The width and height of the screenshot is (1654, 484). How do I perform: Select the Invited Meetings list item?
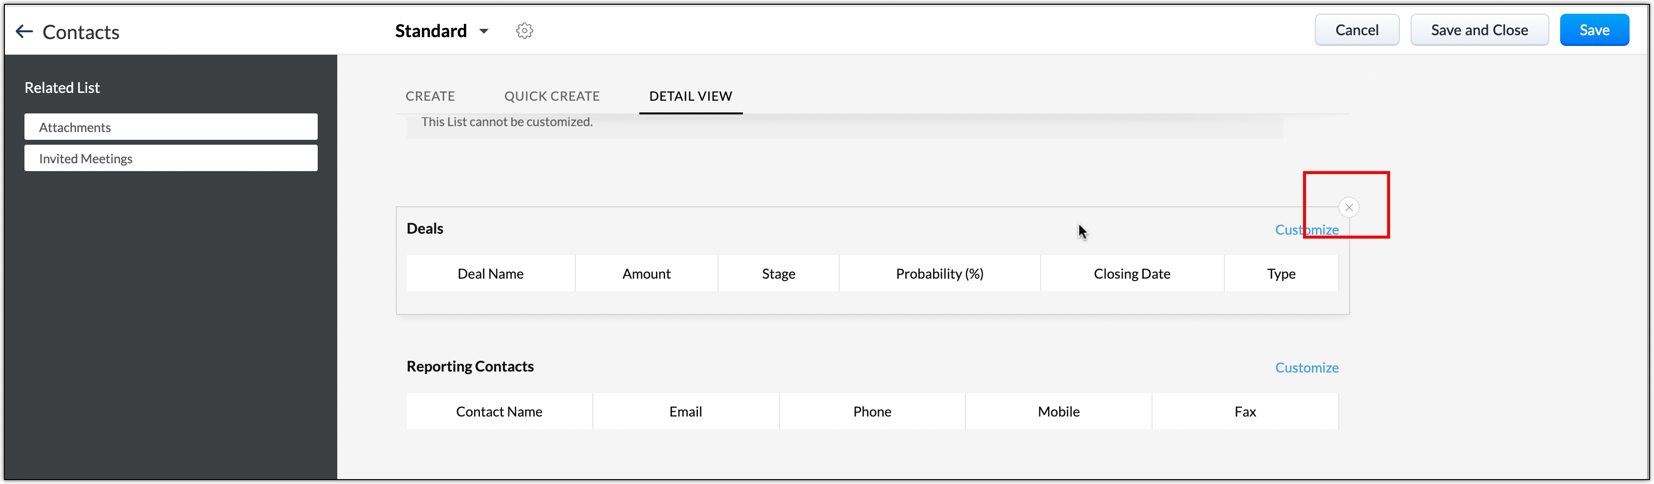pyautogui.click(x=171, y=158)
